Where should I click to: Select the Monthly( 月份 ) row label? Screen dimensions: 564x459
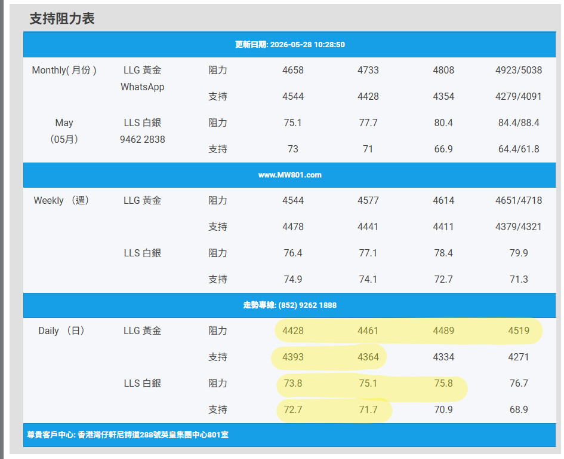click(x=64, y=70)
